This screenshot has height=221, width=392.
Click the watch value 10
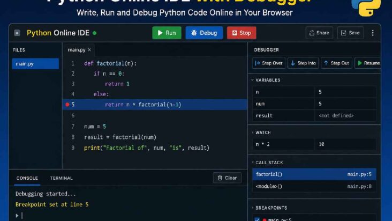pos(321,144)
